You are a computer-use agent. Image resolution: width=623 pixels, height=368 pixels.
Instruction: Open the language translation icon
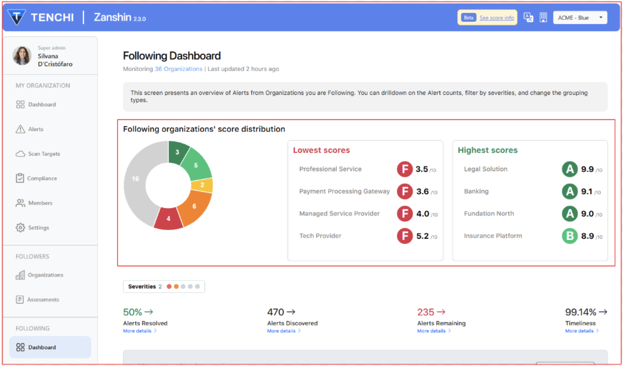528,18
